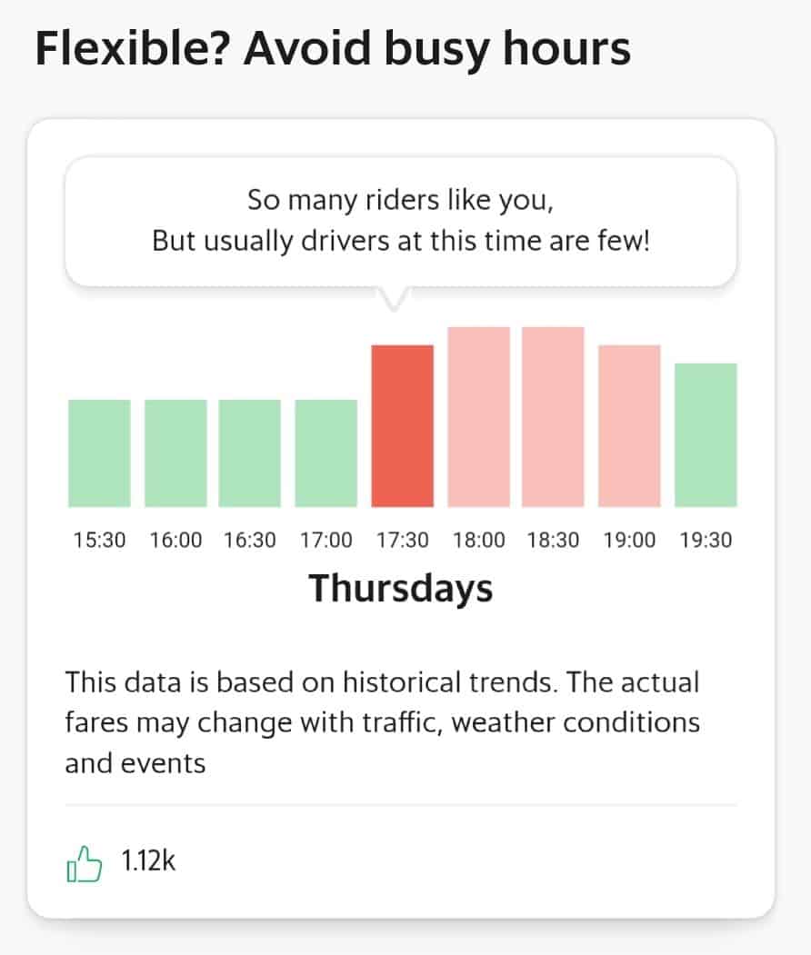Select the 19:30 green bar

click(706, 435)
